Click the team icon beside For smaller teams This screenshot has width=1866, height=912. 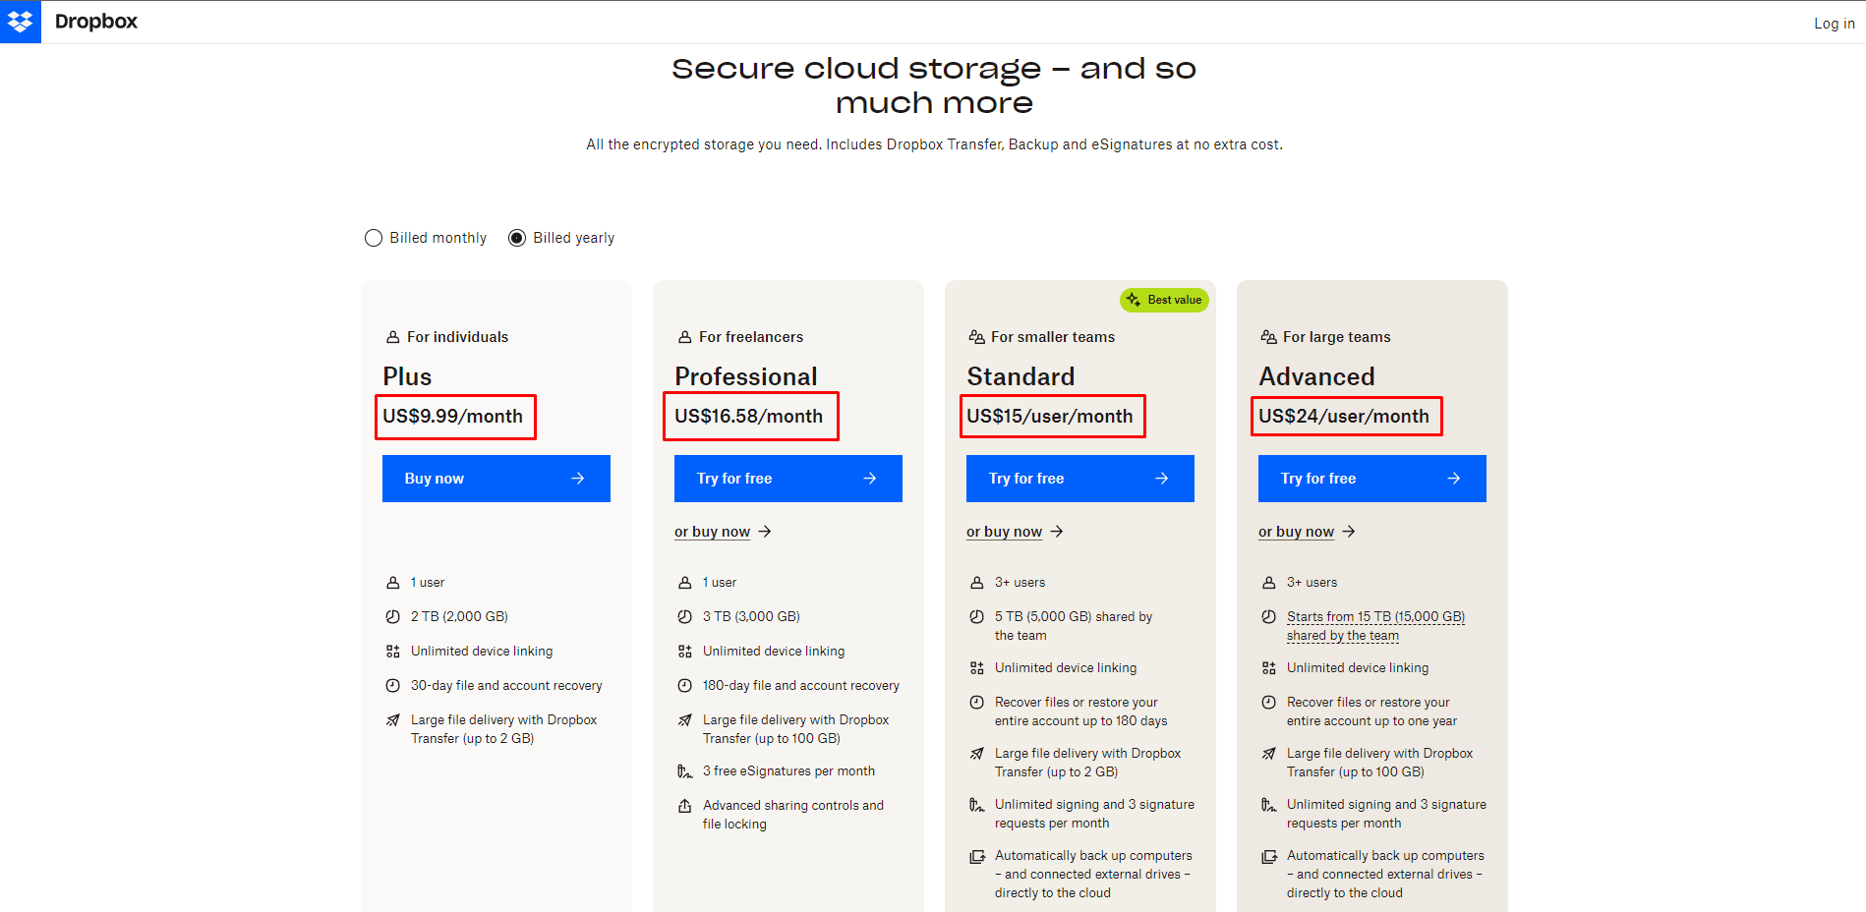pos(976,337)
